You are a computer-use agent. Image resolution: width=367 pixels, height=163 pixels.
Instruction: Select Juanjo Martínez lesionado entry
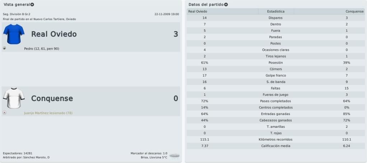(x=48, y=113)
